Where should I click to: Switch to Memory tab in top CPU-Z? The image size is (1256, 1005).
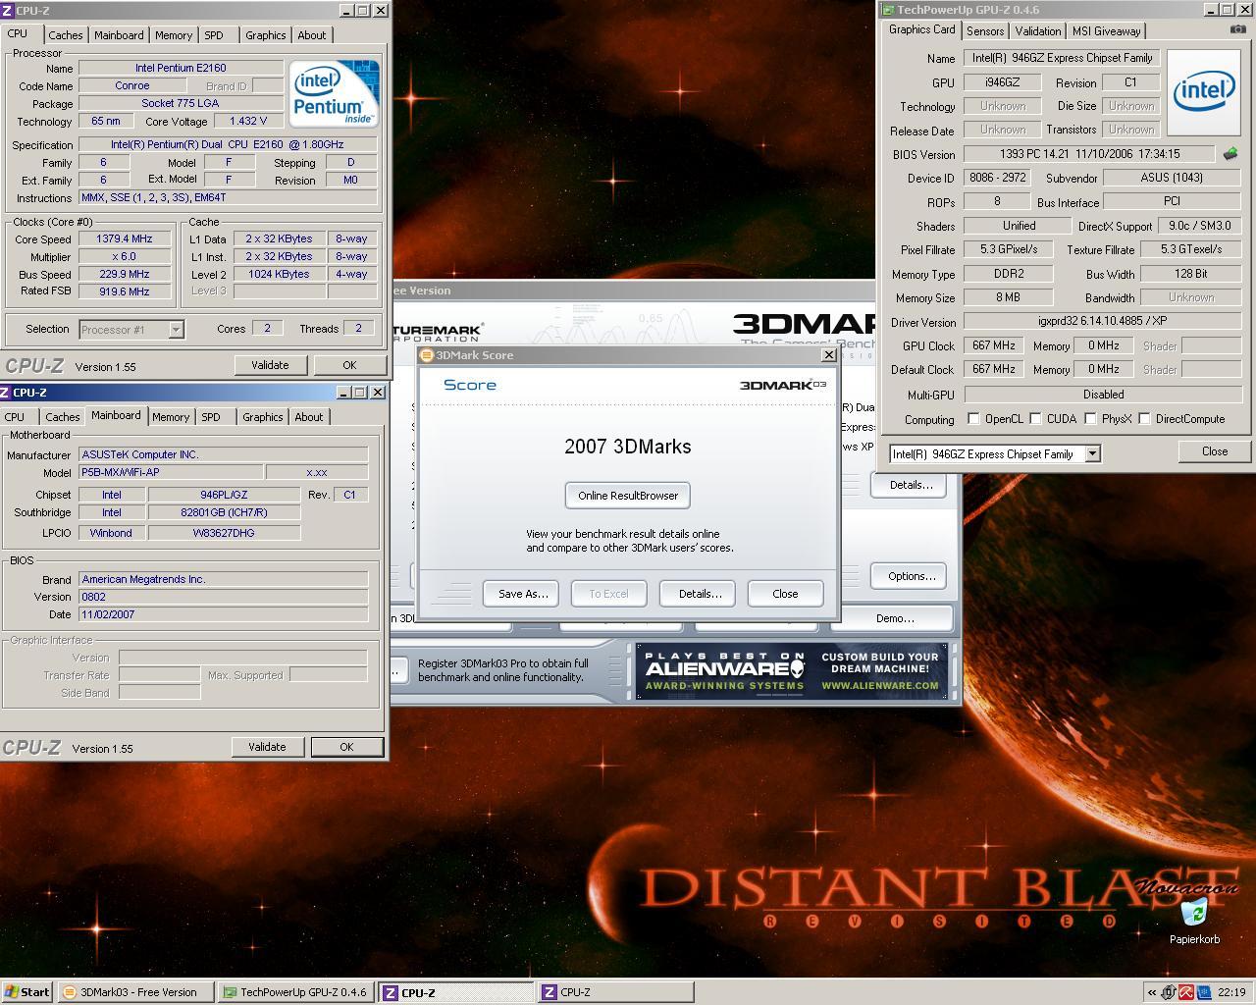(174, 35)
